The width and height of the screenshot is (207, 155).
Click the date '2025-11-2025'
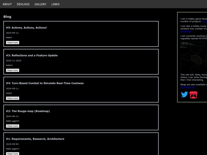coord(13,60)
